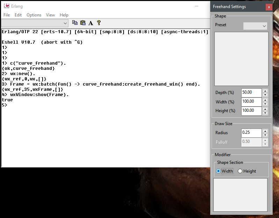The image size is (279, 218).
Task: Click the yellow question mark help icon
Action: click(99, 23)
